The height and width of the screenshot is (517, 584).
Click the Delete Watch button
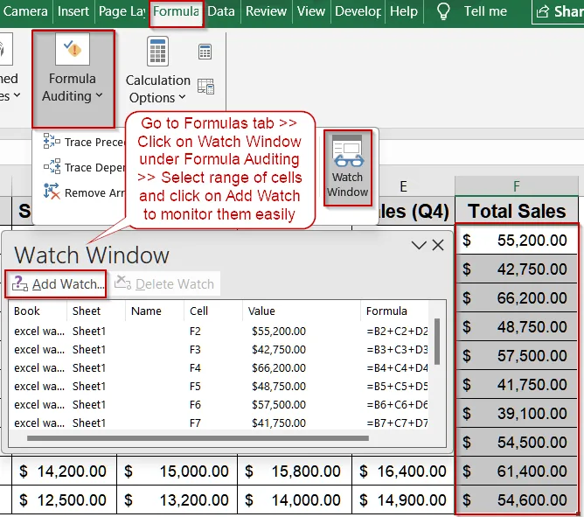pyautogui.click(x=164, y=284)
